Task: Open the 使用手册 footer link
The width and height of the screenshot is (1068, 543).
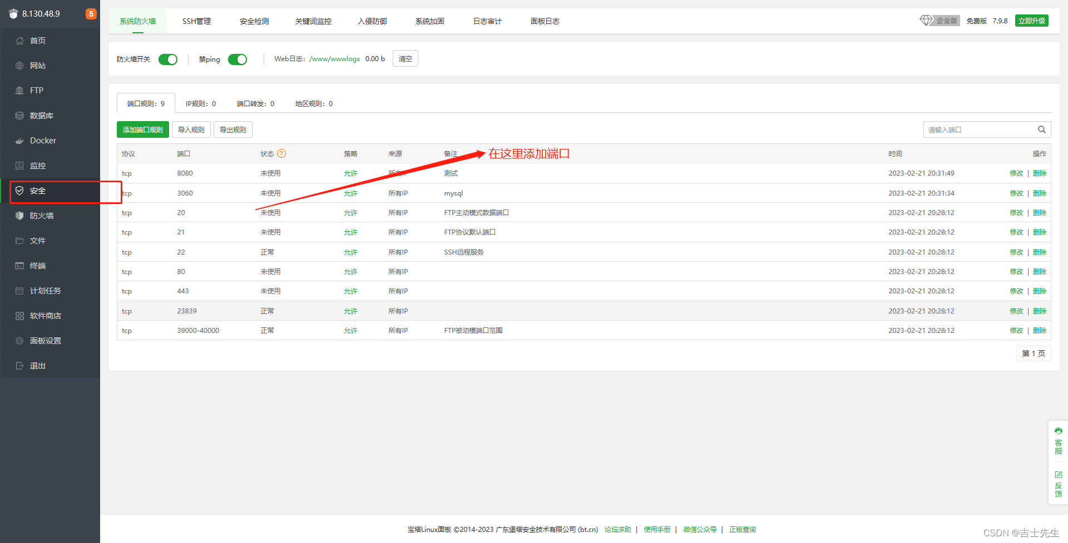Action: 657,530
